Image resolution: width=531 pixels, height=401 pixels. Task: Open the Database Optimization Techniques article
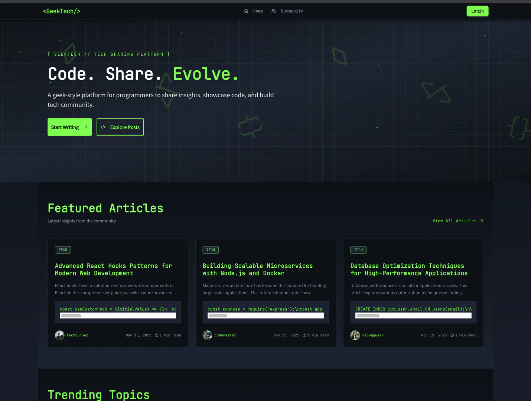(x=408, y=270)
